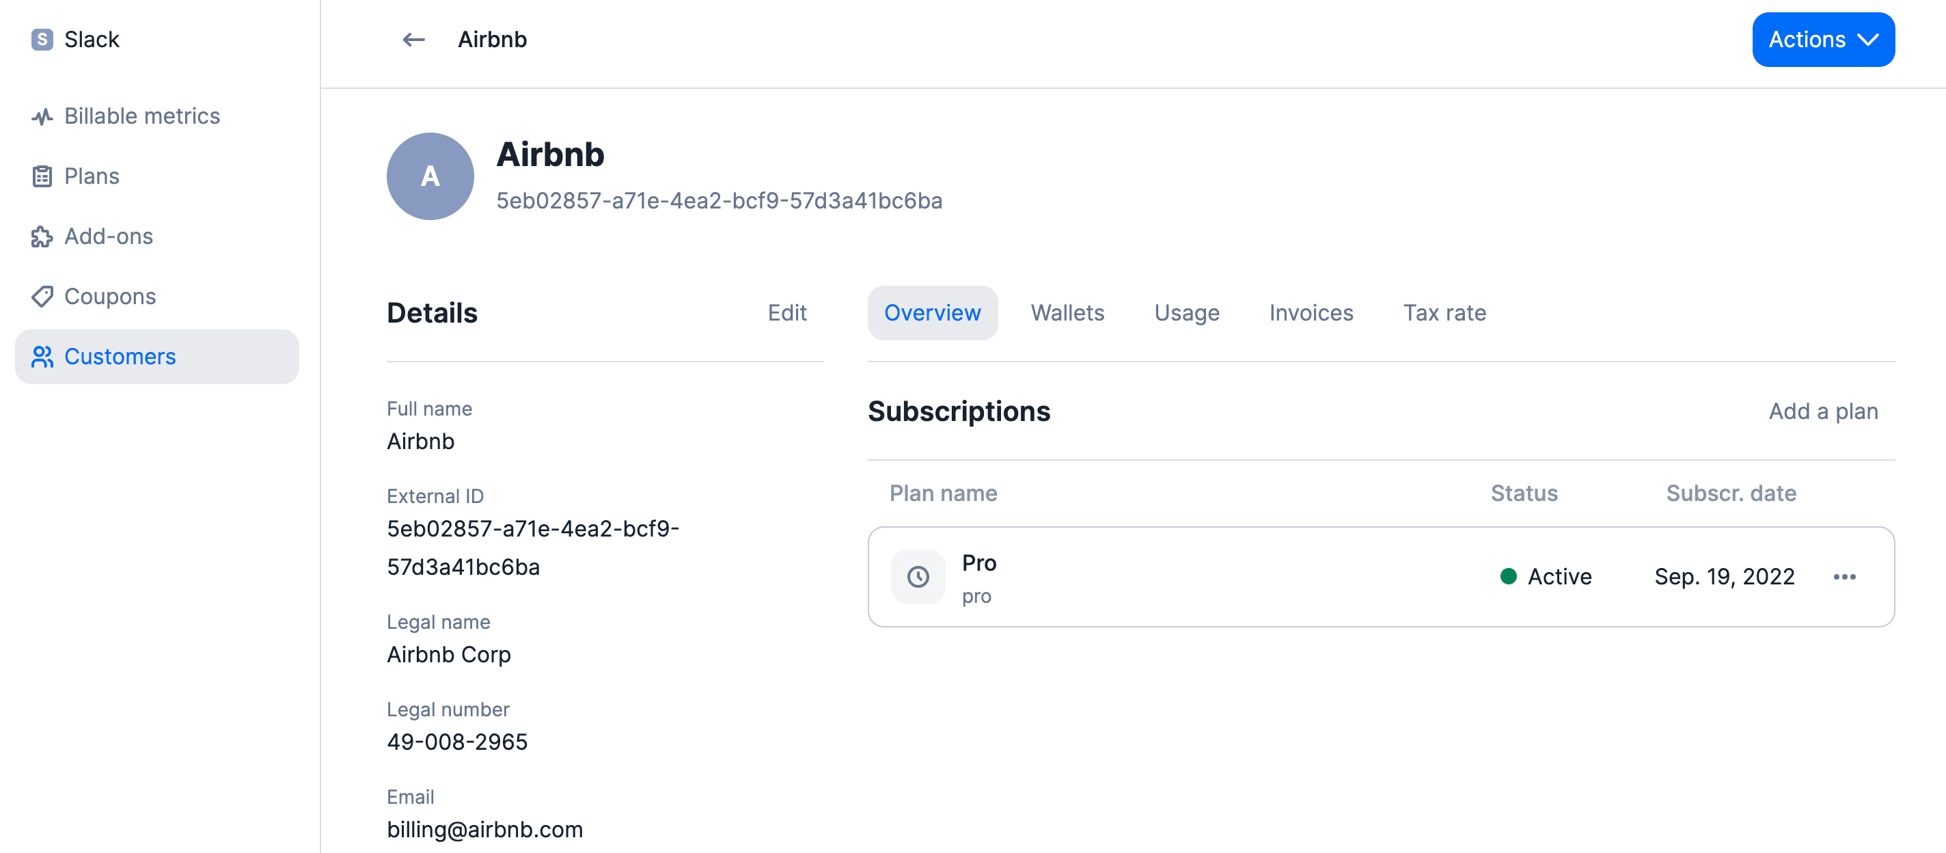The height and width of the screenshot is (853, 1946).
Task: Open the Wallets tab
Action: coord(1067,312)
